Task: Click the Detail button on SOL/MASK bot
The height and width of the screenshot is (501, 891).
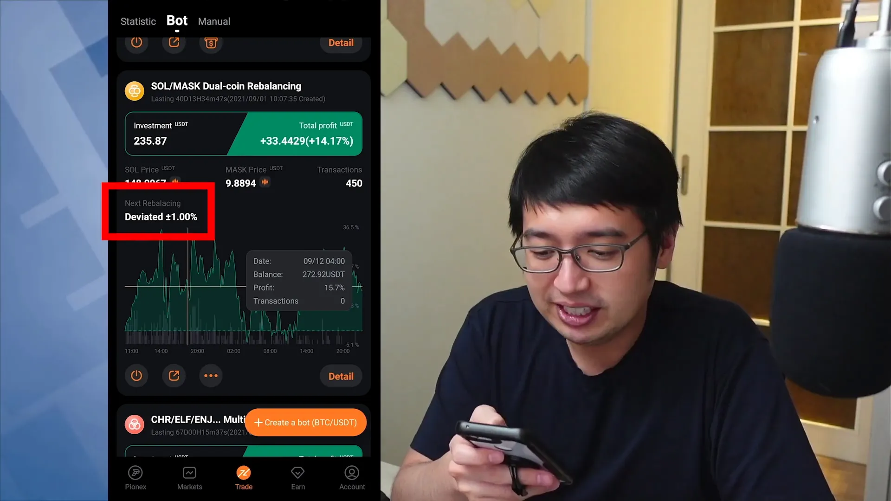Action: (341, 376)
